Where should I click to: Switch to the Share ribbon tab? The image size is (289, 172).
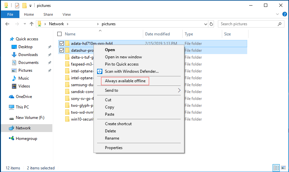(x=48, y=14)
